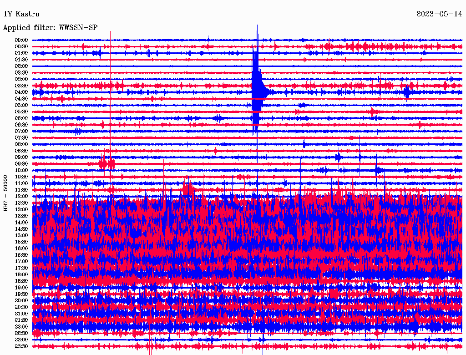Click the 01:00 time label
The width and height of the screenshot is (466, 355).
pos(21,53)
